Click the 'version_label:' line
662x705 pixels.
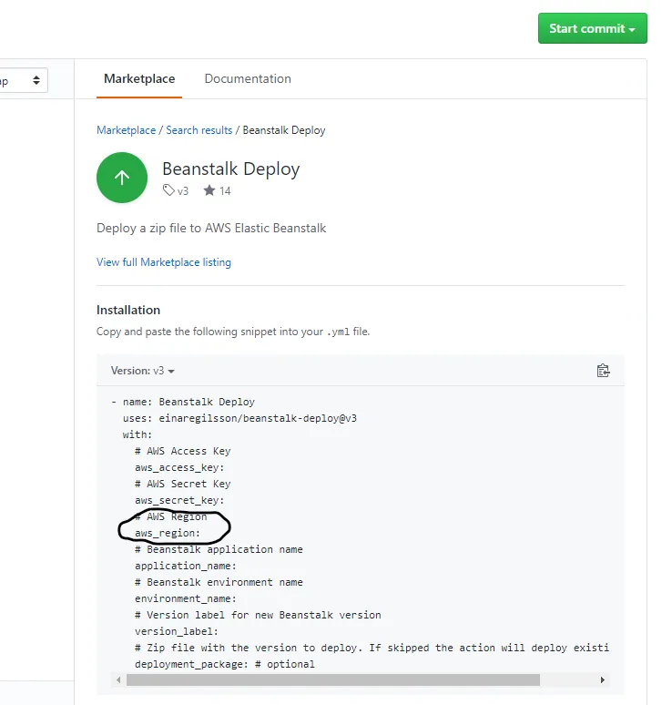[176, 631]
